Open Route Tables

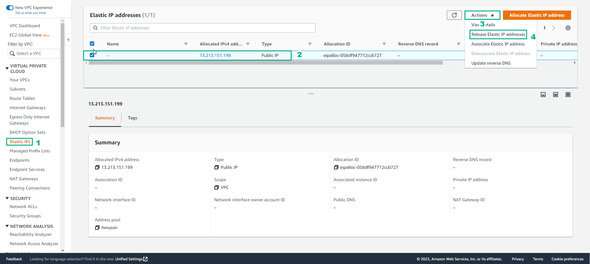(x=22, y=98)
